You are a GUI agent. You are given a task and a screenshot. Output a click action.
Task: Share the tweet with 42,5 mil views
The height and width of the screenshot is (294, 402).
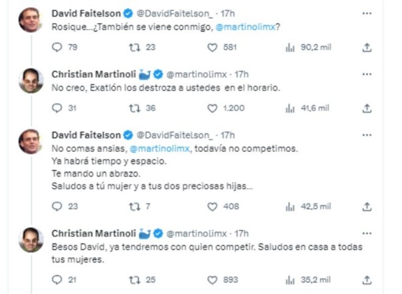pyautogui.click(x=367, y=206)
